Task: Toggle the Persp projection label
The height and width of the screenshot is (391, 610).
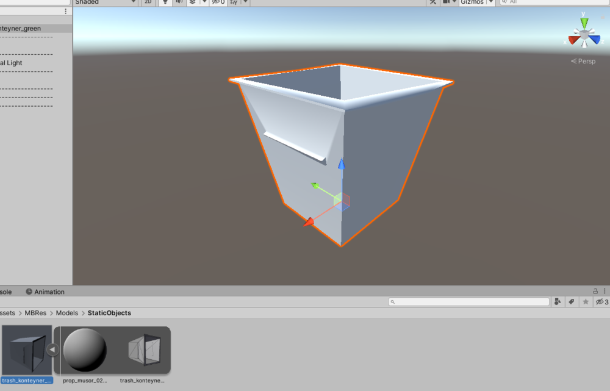Action: [583, 61]
